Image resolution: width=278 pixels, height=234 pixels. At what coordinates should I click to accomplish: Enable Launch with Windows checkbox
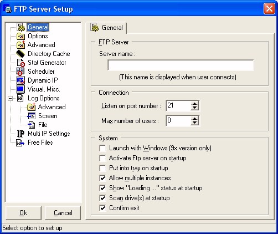tap(102, 148)
